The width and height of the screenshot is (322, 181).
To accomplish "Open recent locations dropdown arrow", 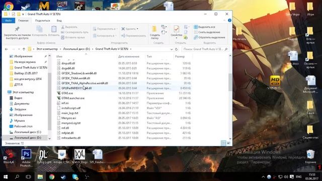I will (19, 49).
